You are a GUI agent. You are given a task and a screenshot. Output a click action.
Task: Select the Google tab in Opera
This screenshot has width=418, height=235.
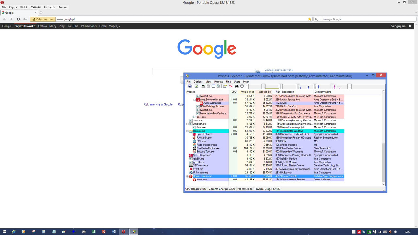19,13
